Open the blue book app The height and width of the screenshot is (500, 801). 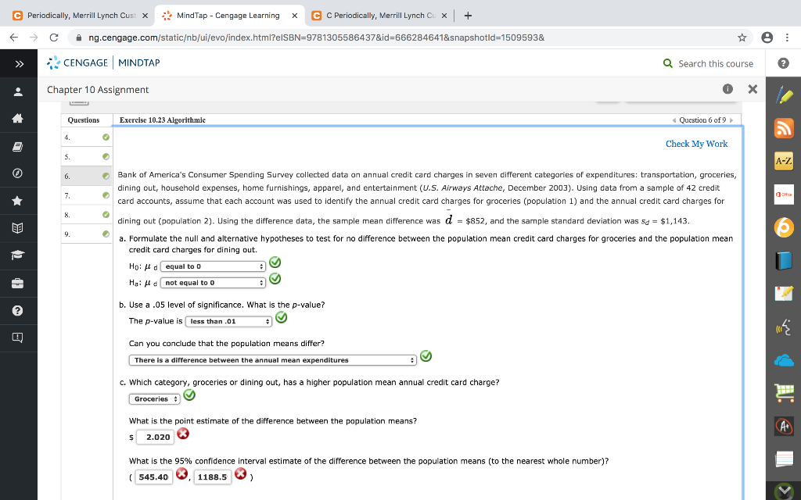pyautogui.click(x=784, y=261)
